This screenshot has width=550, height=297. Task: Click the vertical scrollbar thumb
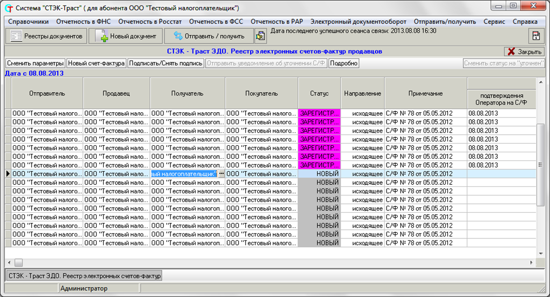point(540,165)
